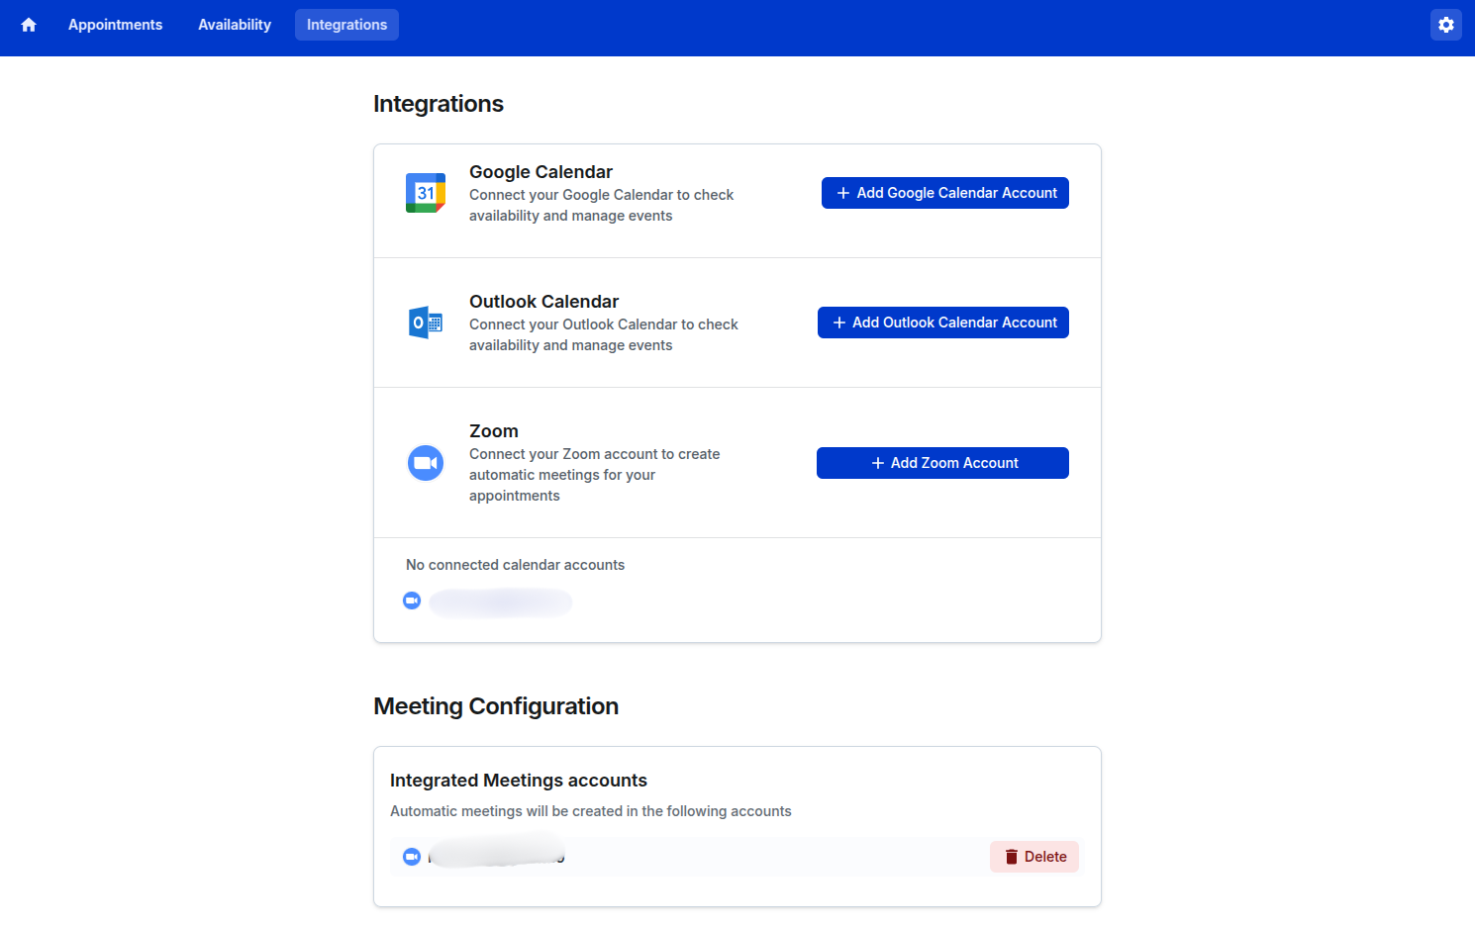Click the Zoom section title
This screenshot has height=925, width=1475.
click(494, 431)
